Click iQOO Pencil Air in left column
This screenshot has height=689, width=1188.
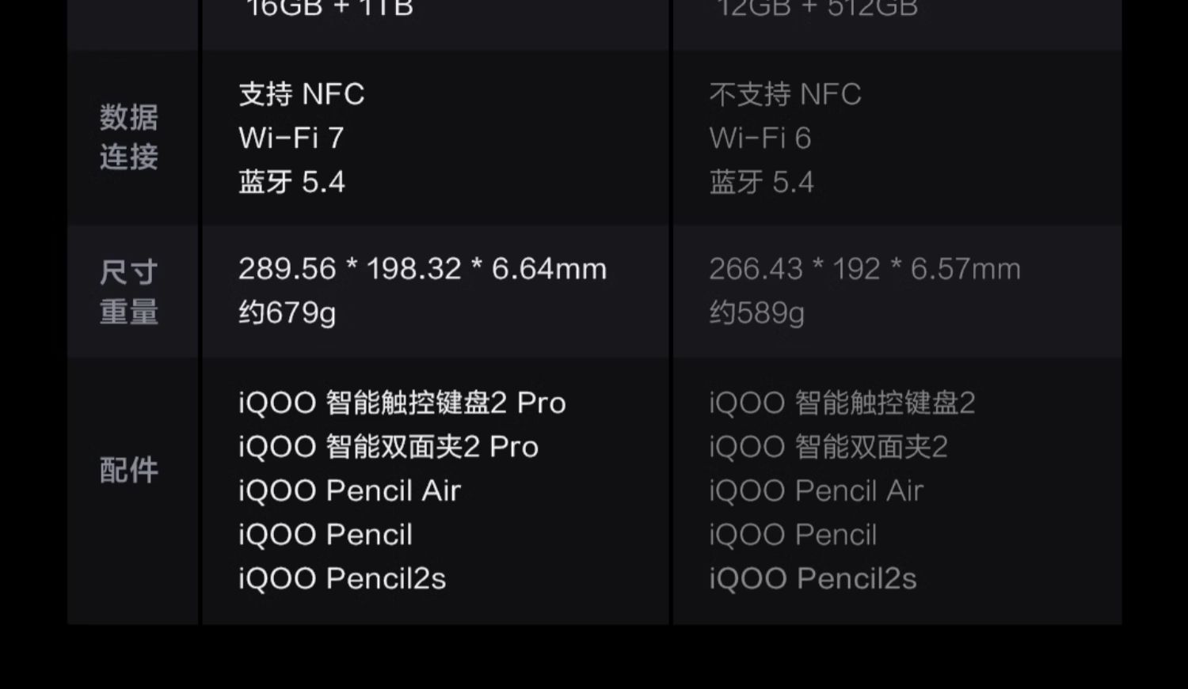[350, 490]
